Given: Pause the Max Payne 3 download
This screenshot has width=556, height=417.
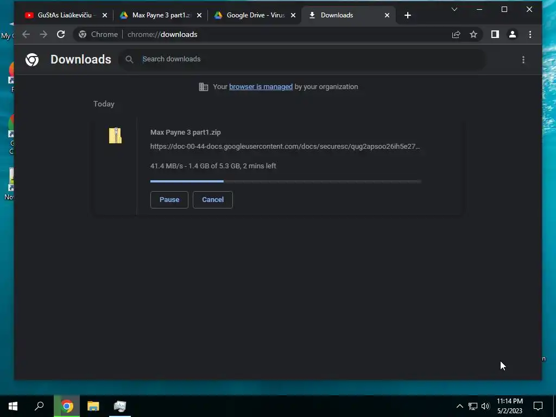Looking at the screenshot, I should click(x=169, y=200).
